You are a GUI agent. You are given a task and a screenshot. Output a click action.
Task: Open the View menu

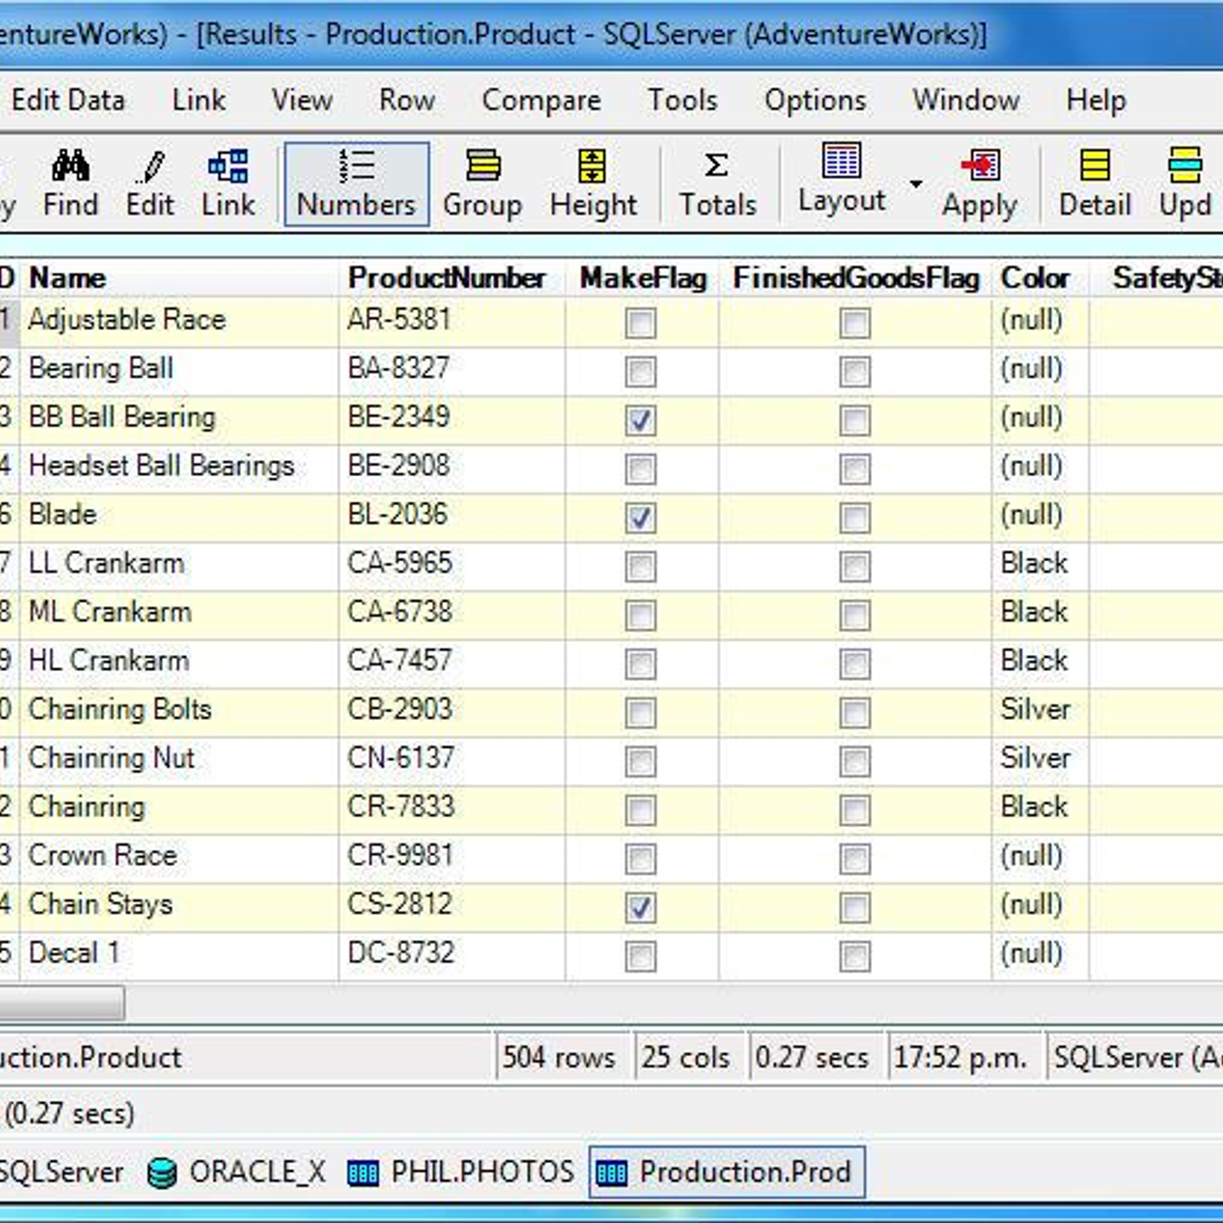[x=302, y=100]
